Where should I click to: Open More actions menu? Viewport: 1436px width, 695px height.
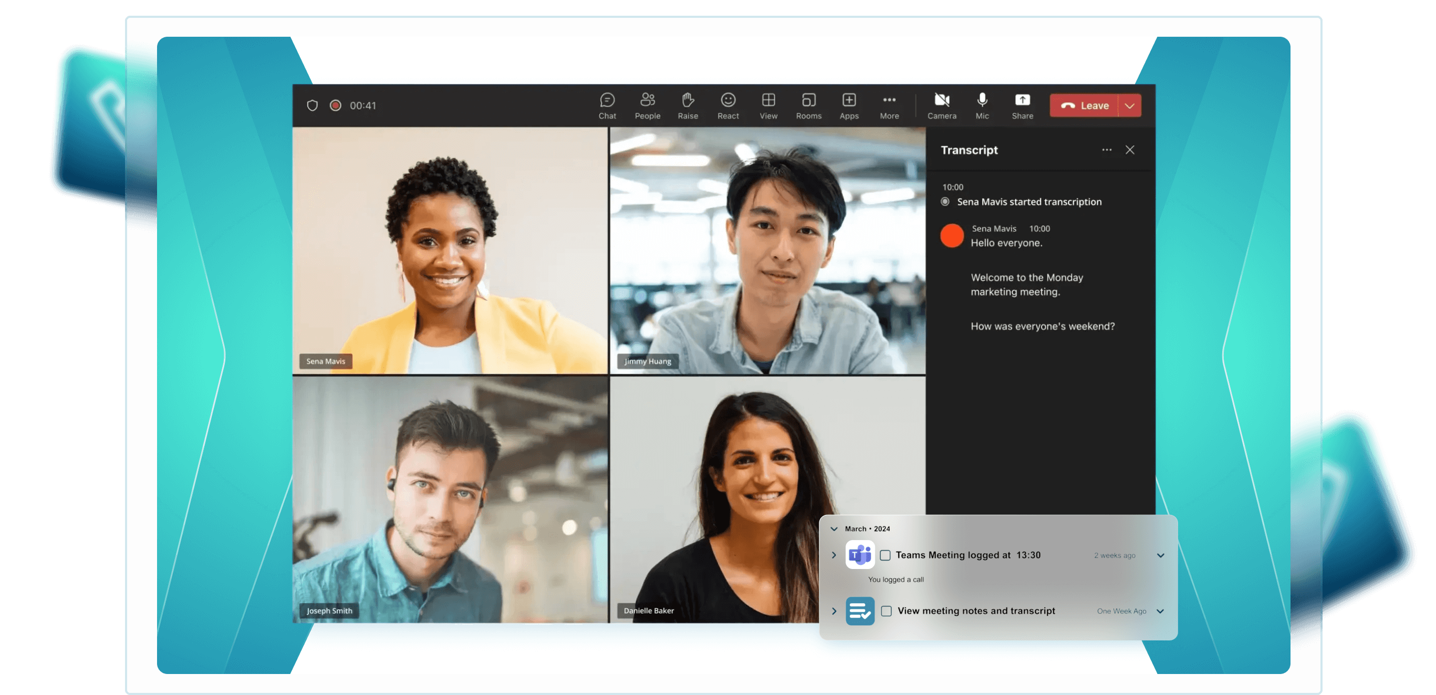(x=889, y=106)
